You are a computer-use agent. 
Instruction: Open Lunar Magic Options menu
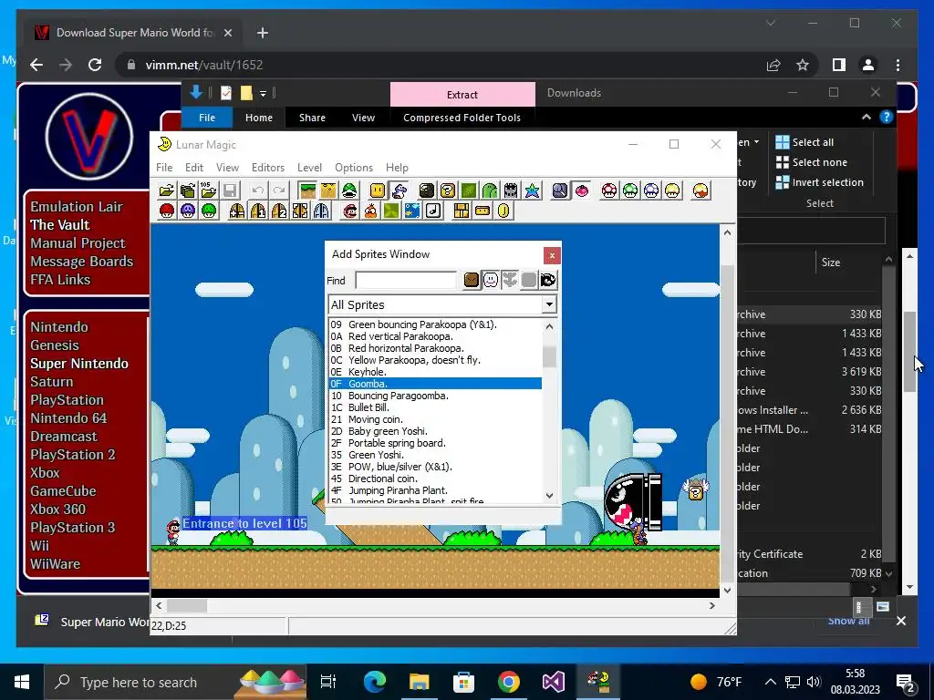(x=353, y=168)
